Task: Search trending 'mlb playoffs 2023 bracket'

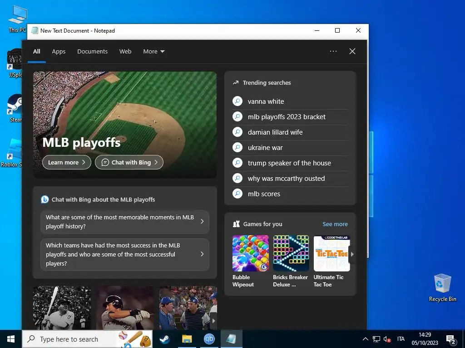Action: point(290,117)
